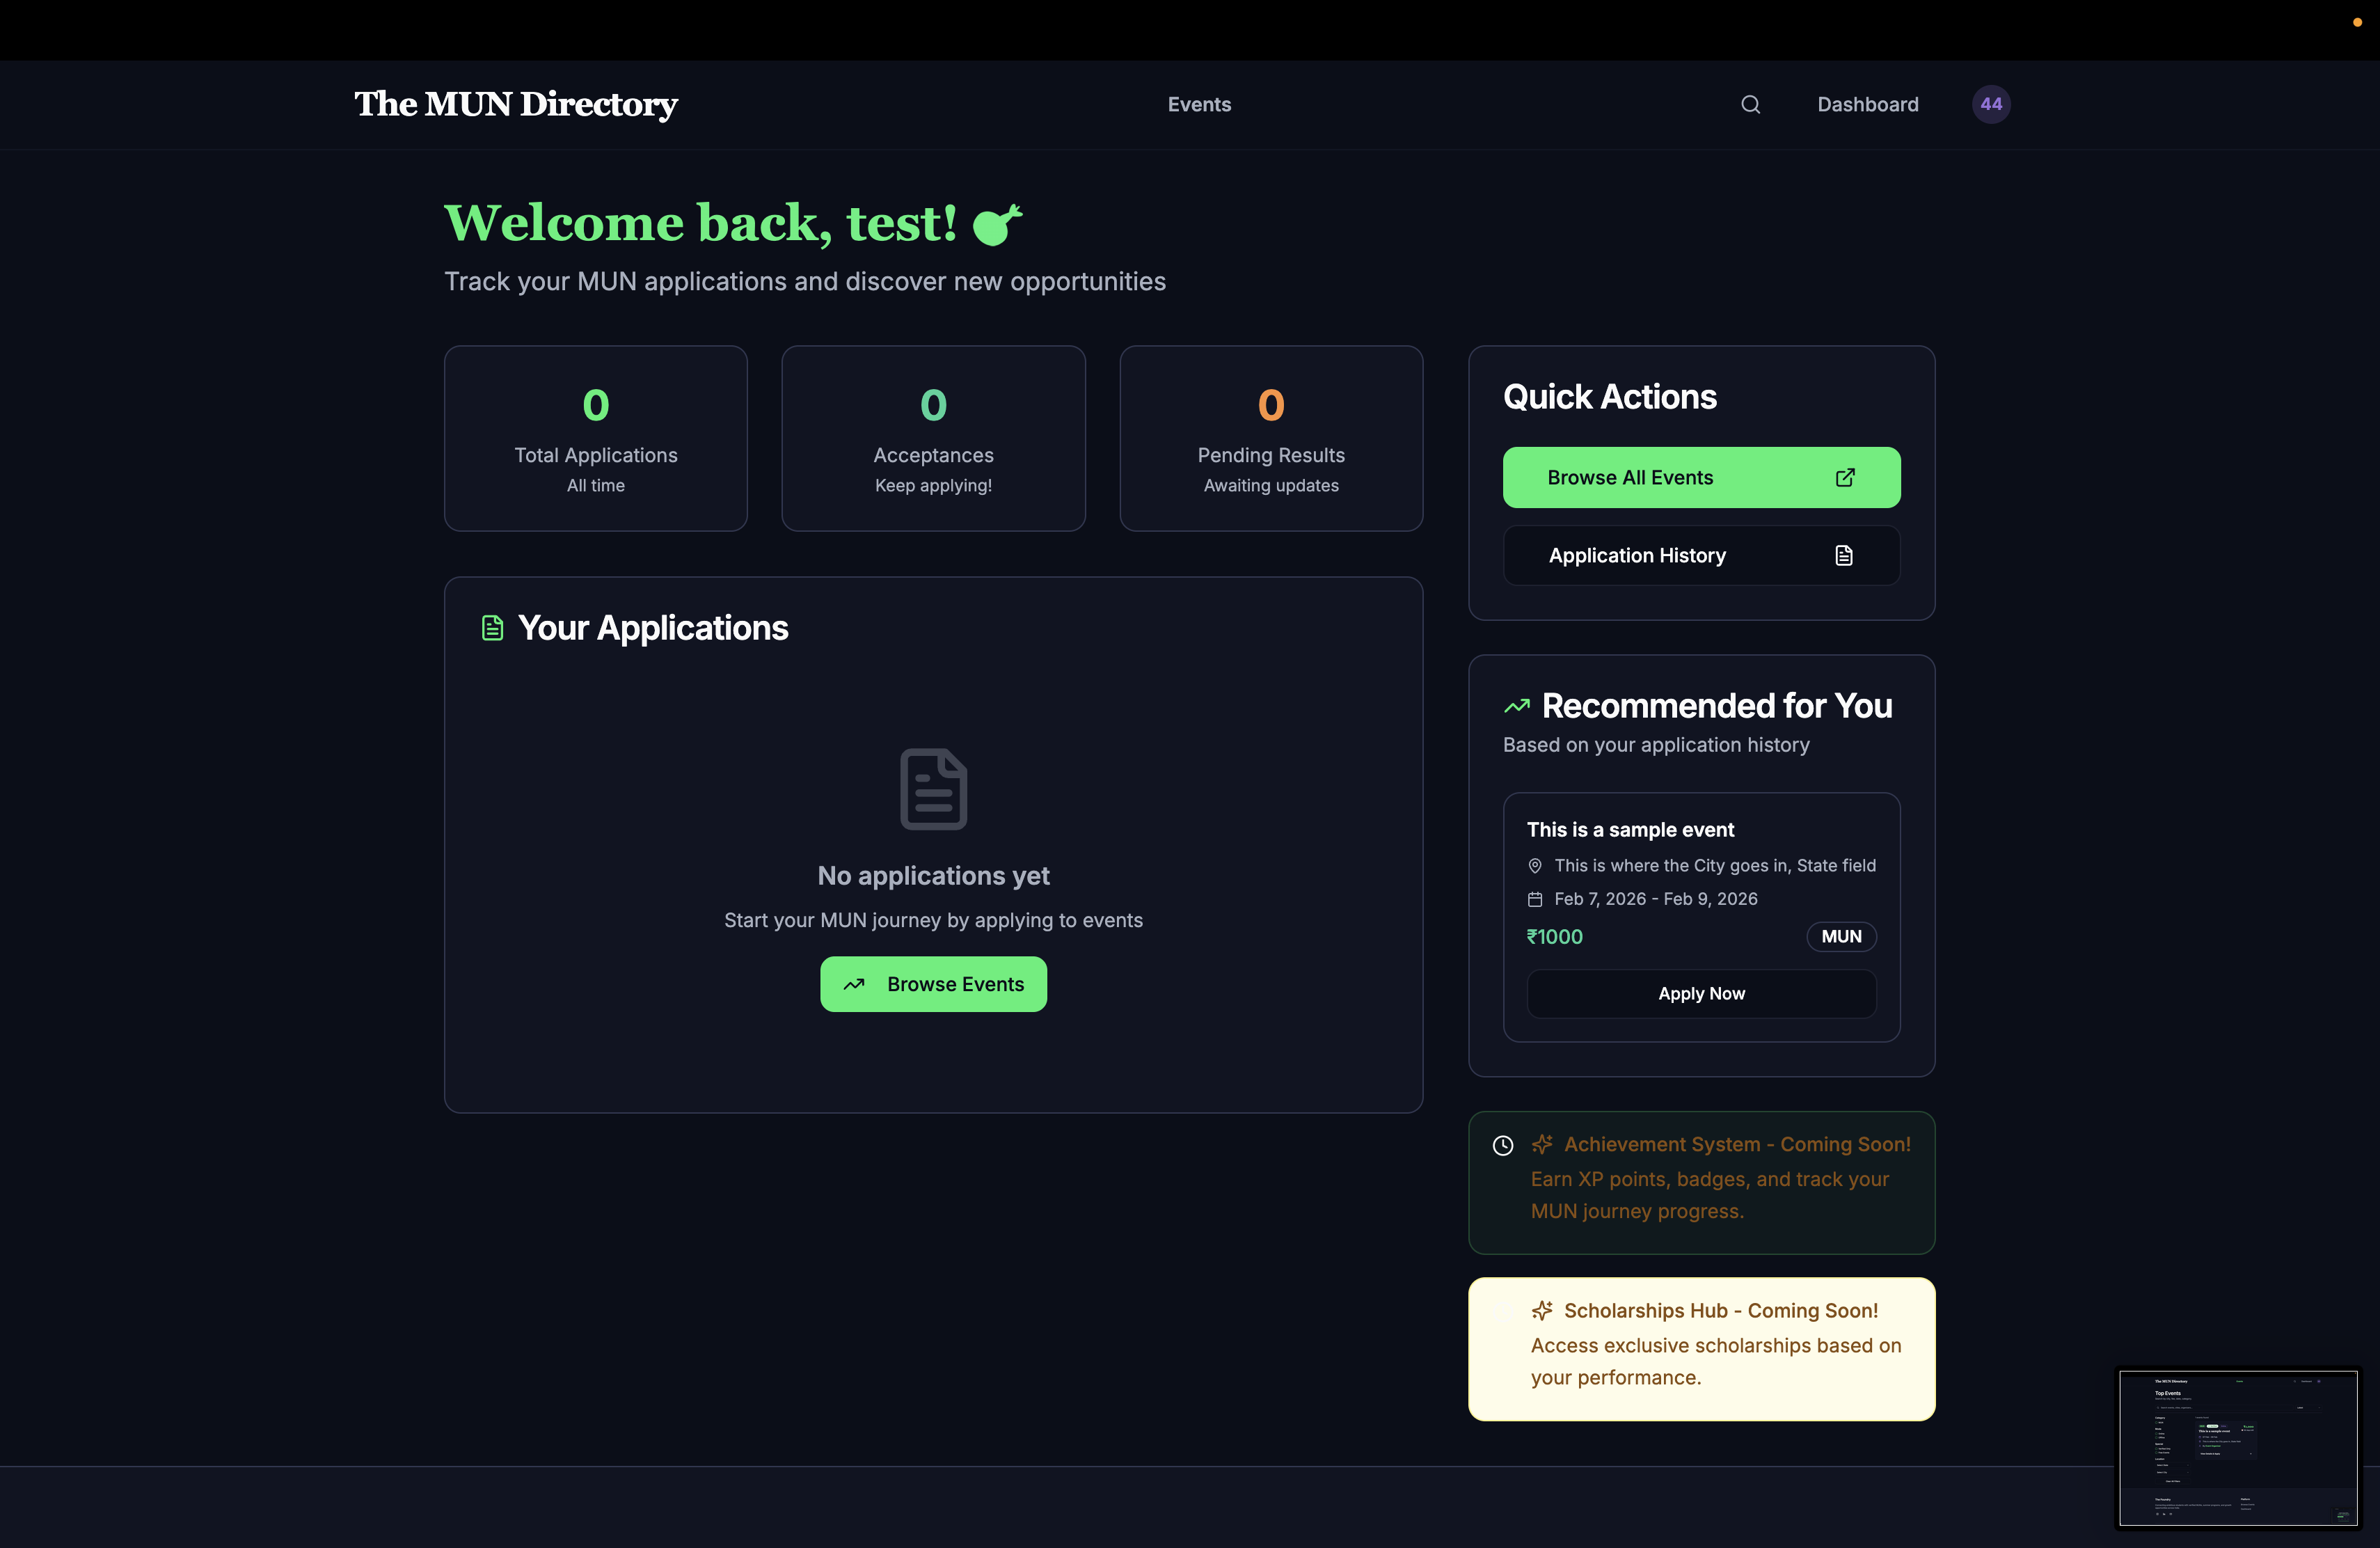
Task: Go to Dashboard in the navbar
Action: pos(1867,104)
